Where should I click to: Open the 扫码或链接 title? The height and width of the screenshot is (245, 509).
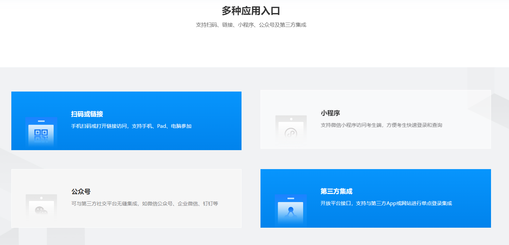pos(87,114)
